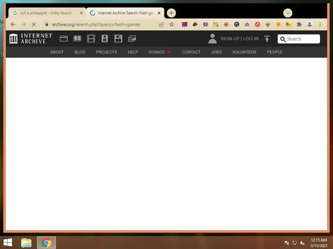Click the purple alien extension icon
This screenshot has width=333, height=249.
coord(206,25)
